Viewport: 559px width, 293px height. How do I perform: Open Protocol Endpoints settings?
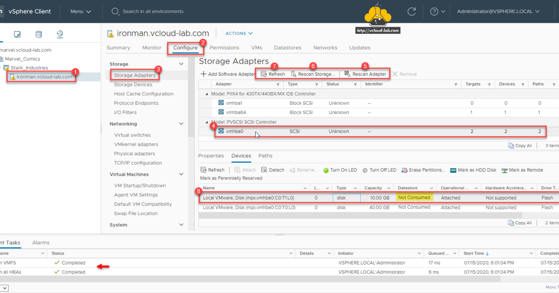136,103
